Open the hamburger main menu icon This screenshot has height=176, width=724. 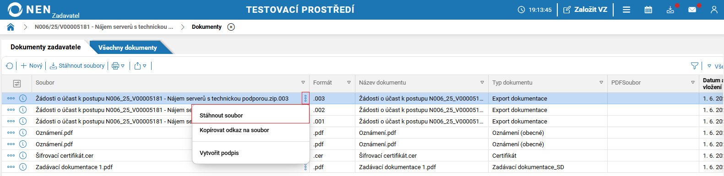pos(626,10)
